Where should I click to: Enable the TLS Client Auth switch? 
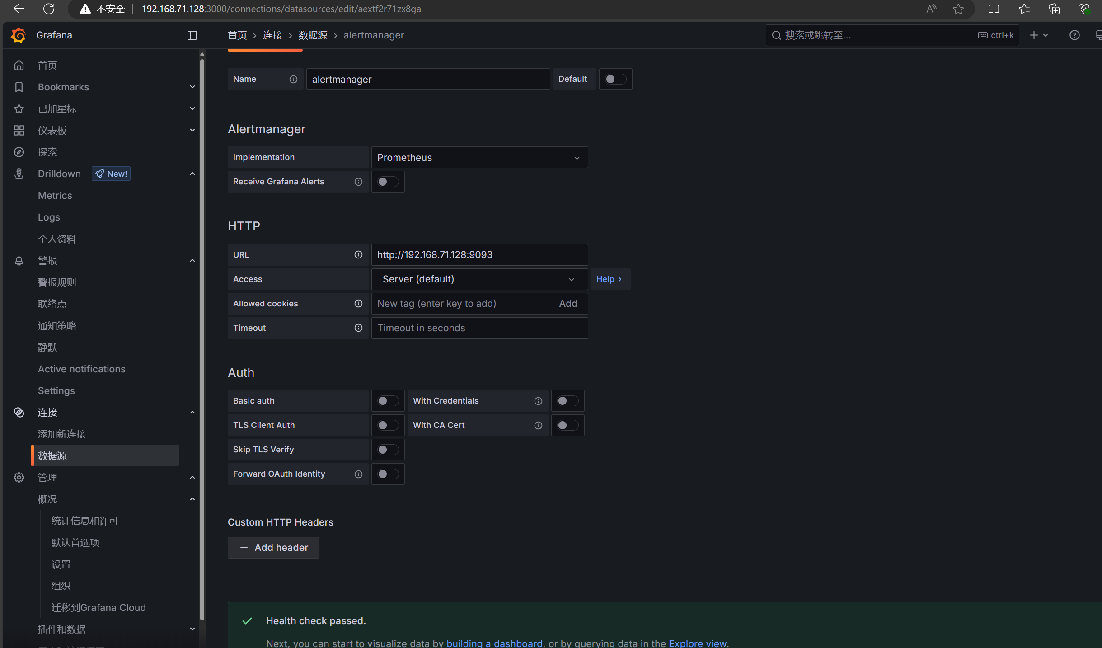tap(388, 426)
